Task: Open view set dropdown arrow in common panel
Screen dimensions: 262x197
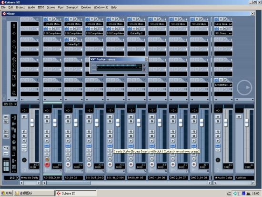Action: (x=15, y=104)
